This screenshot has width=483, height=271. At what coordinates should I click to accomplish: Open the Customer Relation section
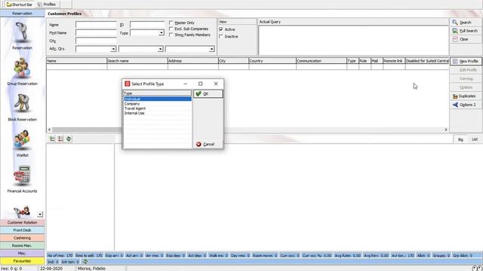pyautogui.click(x=22, y=222)
